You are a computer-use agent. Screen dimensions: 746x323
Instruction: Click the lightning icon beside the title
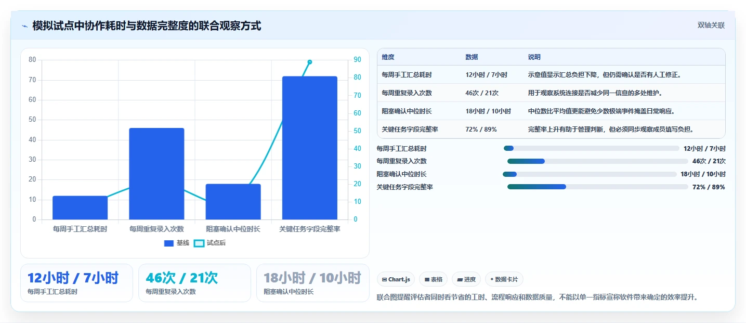click(x=24, y=26)
